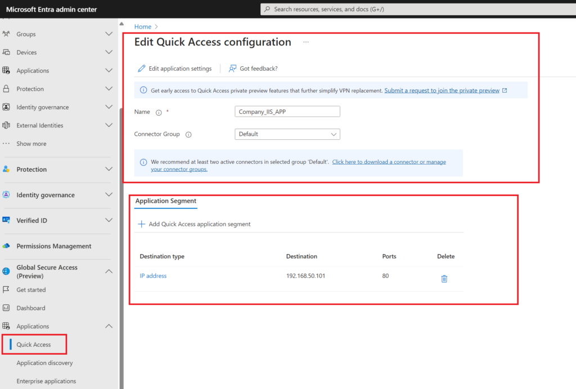This screenshot has height=389, width=576.
Task: Click the Got feedback person icon
Action: 232,68
